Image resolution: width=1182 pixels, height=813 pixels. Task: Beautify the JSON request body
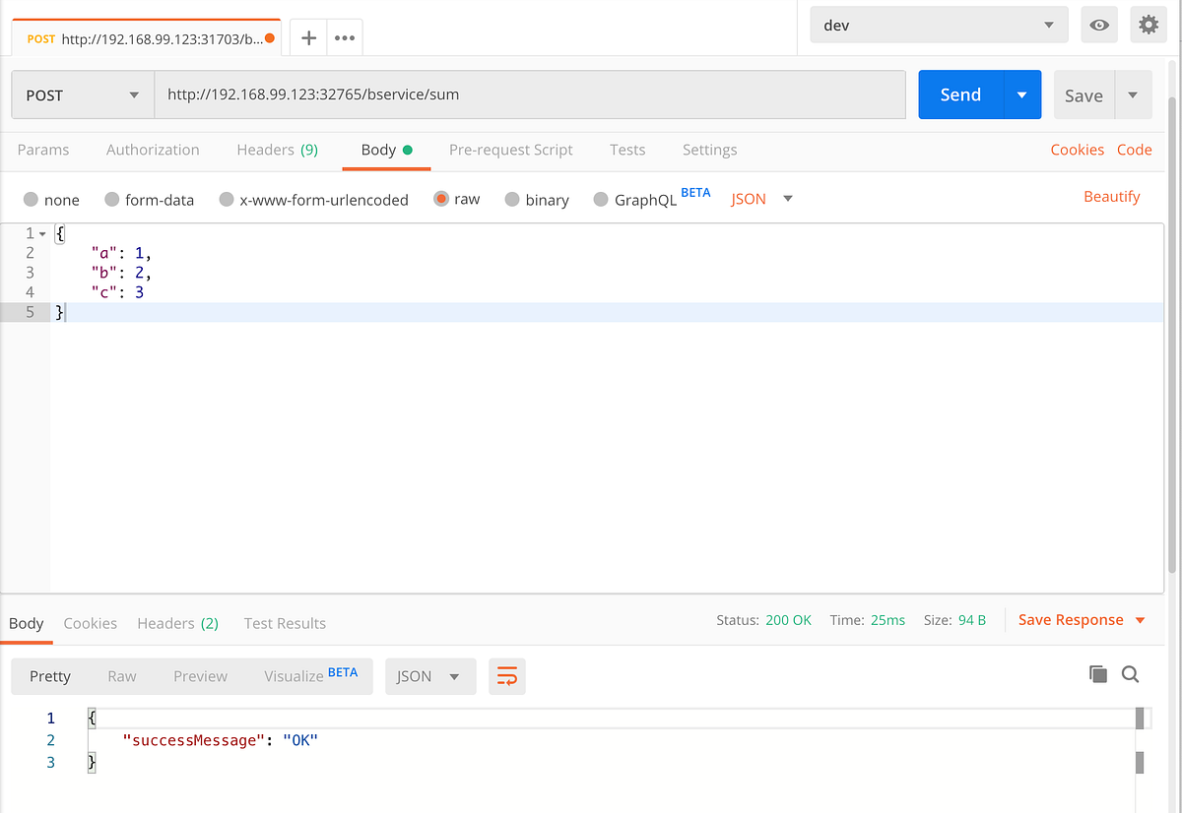(x=1111, y=196)
